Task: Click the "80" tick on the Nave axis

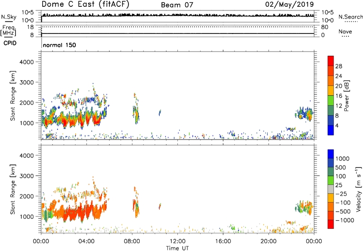Action: point(324,27)
